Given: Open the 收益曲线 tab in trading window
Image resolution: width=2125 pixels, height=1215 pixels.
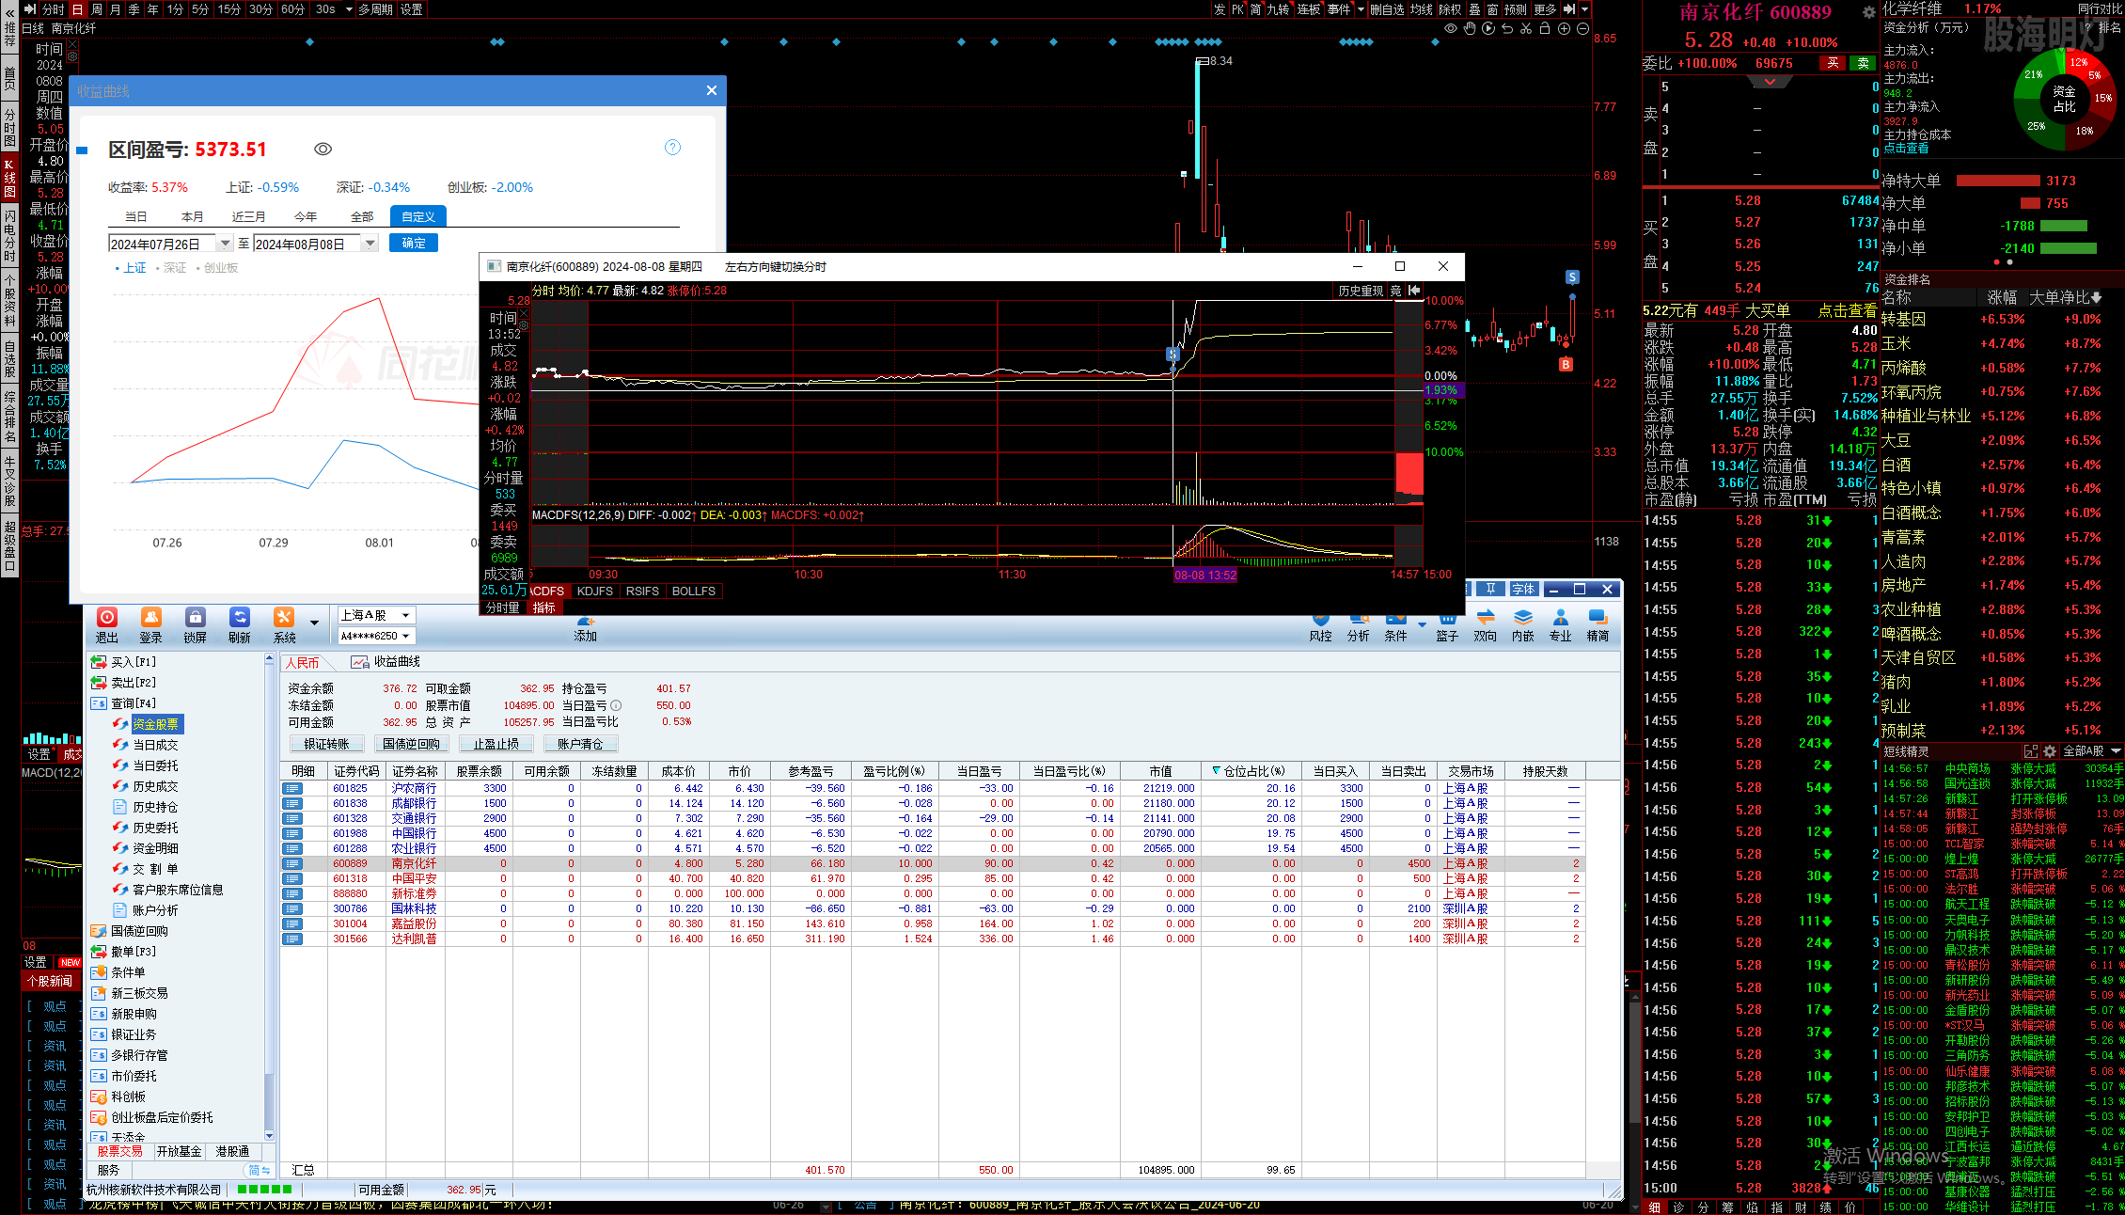Looking at the screenshot, I should [386, 662].
